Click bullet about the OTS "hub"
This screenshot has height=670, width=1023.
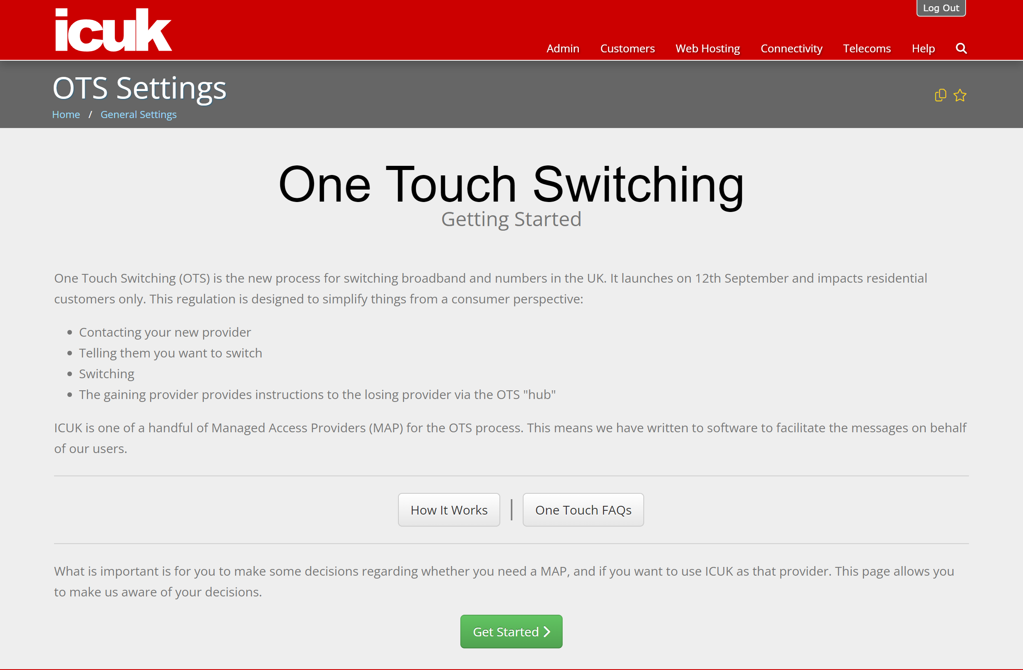[x=317, y=394]
